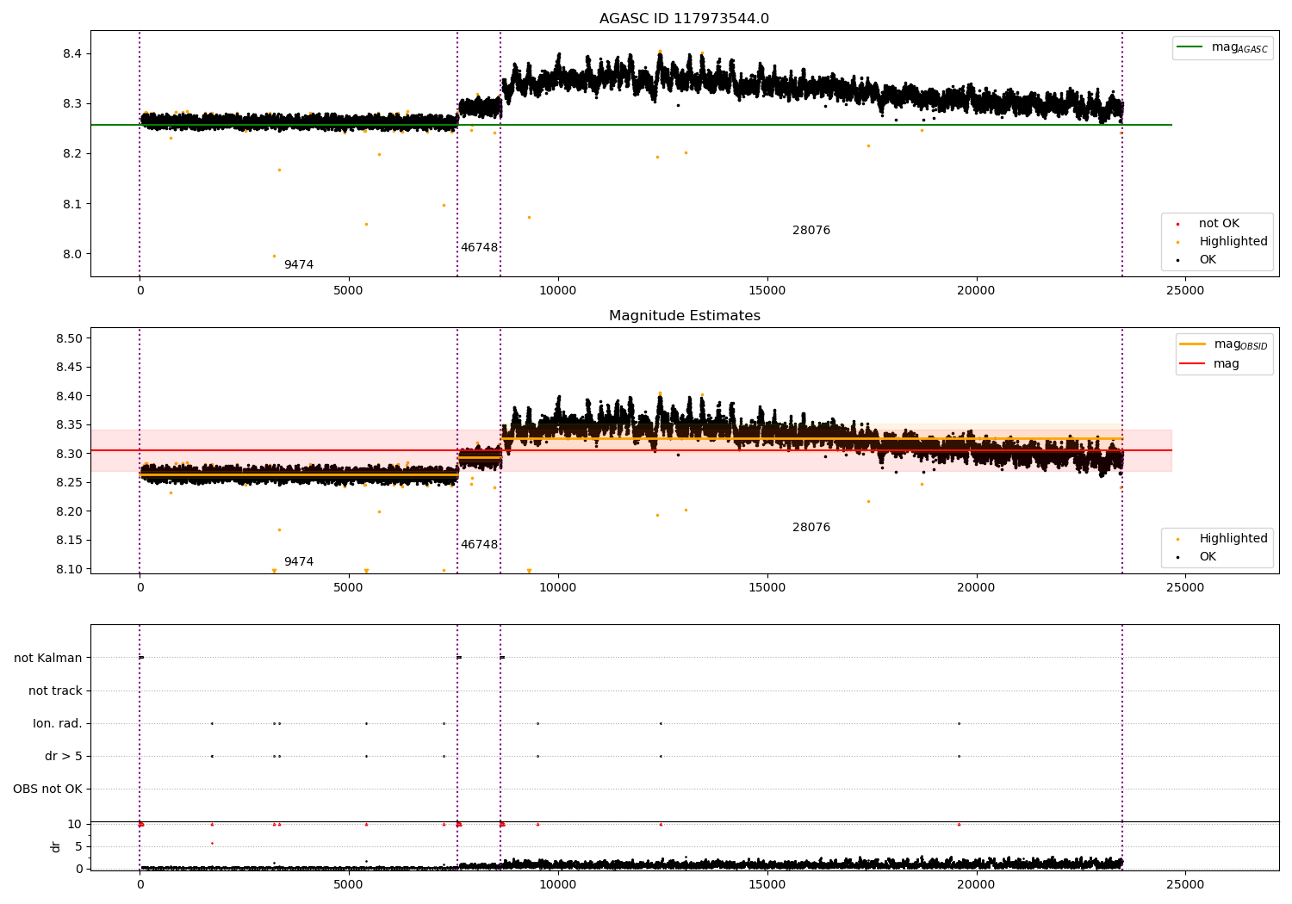Click the 5 tick on dr axis

(x=78, y=847)
